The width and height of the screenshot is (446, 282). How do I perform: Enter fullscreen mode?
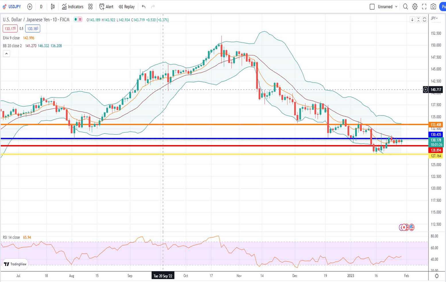pyautogui.click(x=424, y=7)
